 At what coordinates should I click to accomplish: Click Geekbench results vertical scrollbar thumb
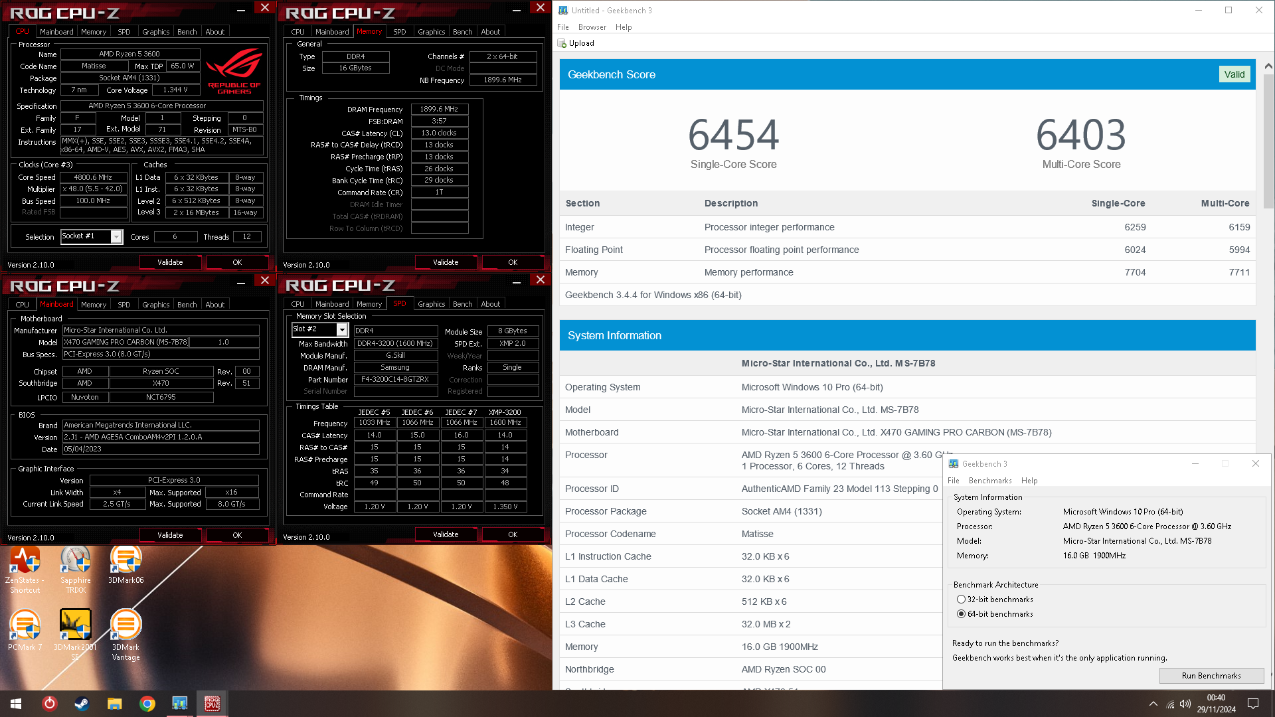click(x=1268, y=141)
